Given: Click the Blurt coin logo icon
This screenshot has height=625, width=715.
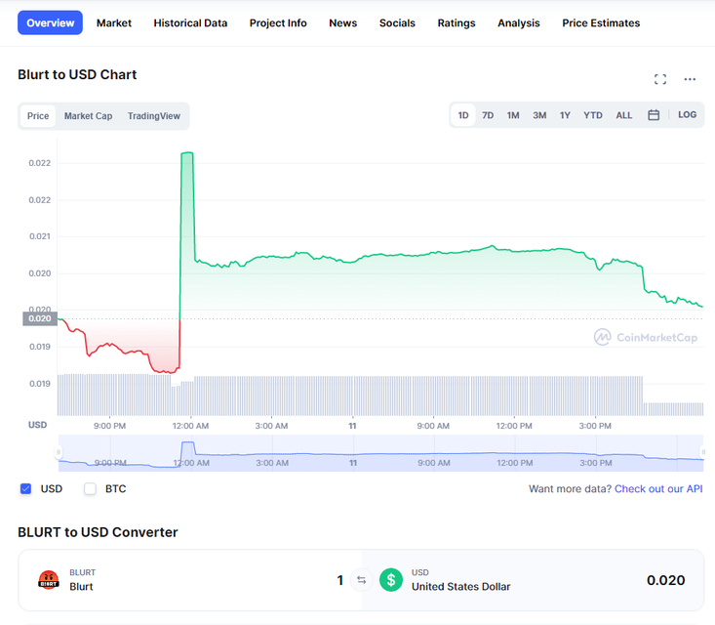Looking at the screenshot, I should point(49,580).
